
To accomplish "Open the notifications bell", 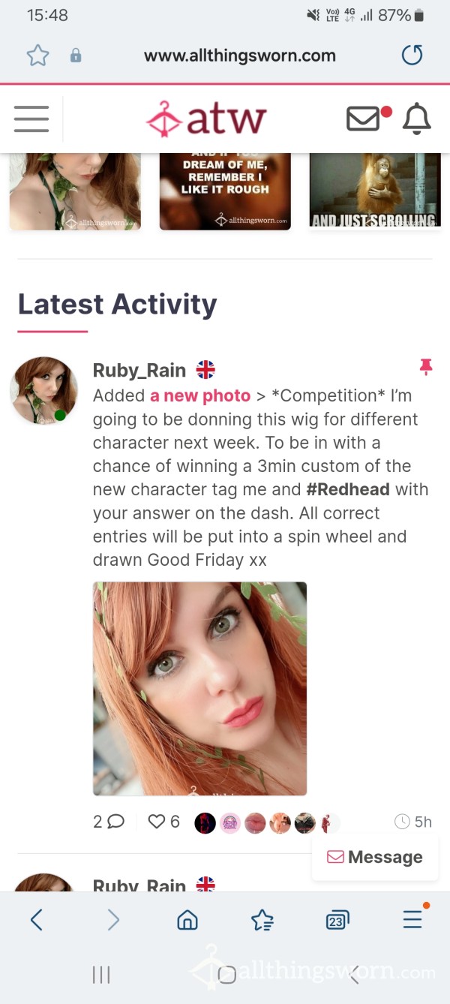I will pos(417,119).
